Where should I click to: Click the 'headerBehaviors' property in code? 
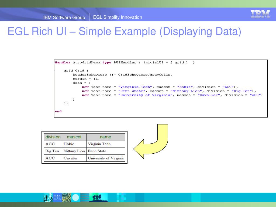(90, 75)
